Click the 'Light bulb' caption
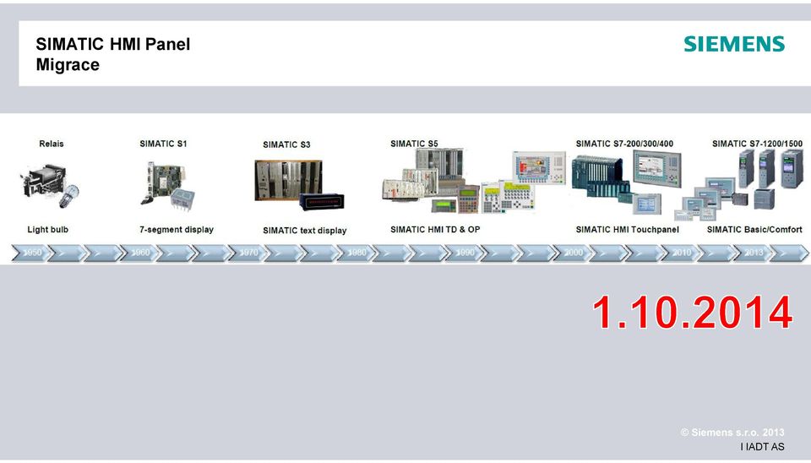This screenshot has height=463, width=811. (x=47, y=230)
